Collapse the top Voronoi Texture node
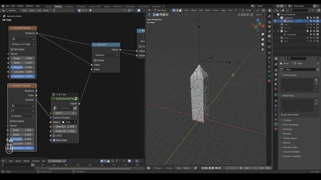Screen dimensions: 321x180 (12, 28)
